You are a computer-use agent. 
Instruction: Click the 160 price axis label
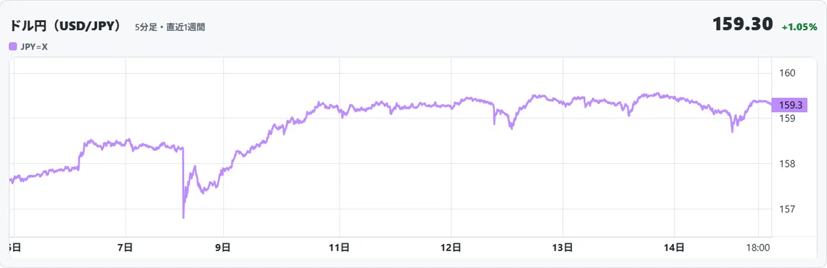coord(787,73)
